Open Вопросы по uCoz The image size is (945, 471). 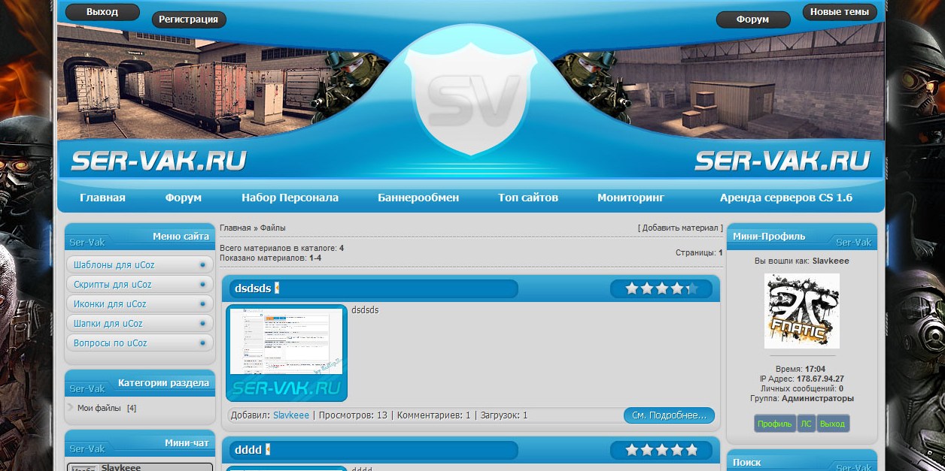[140, 343]
